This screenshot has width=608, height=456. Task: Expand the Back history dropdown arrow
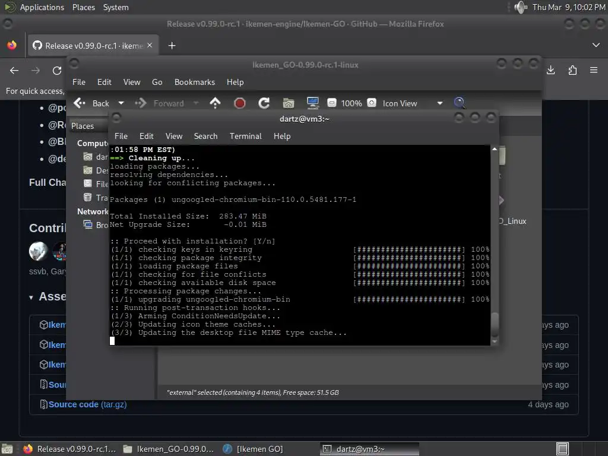coord(121,103)
